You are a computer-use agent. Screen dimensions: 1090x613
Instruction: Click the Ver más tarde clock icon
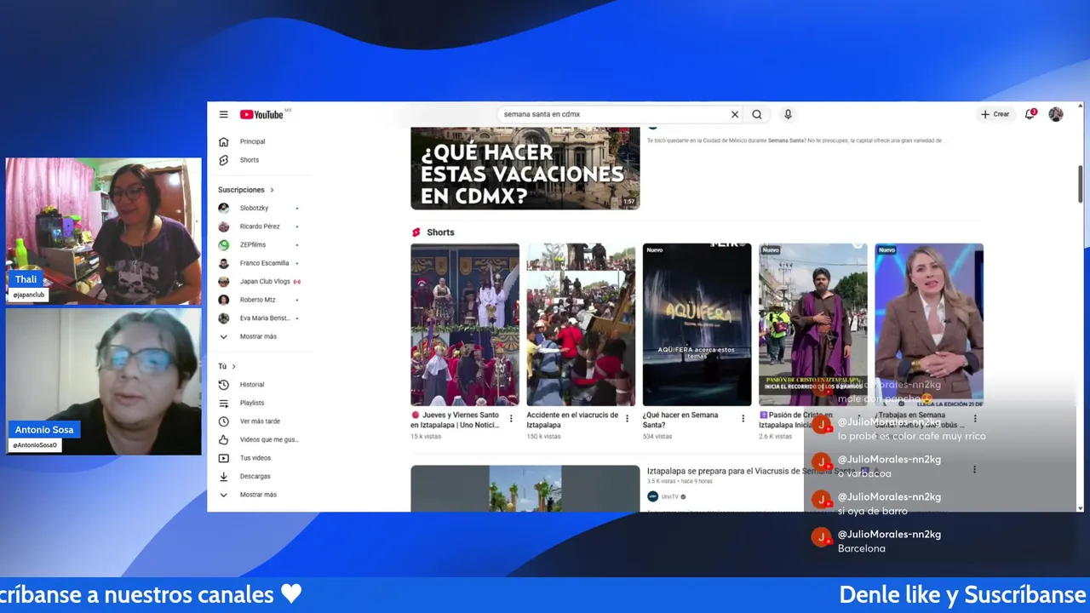coord(223,421)
